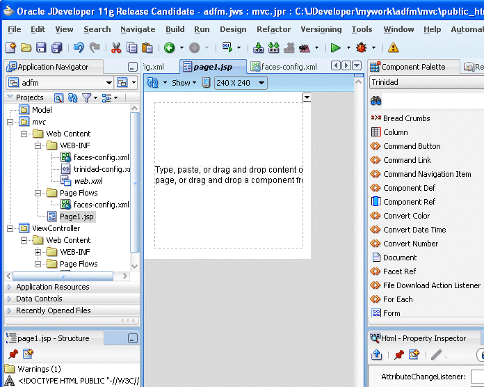The height and width of the screenshot is (387, 484).
Task: Click the mobile device icon beside Show
Action: (207, 83)
